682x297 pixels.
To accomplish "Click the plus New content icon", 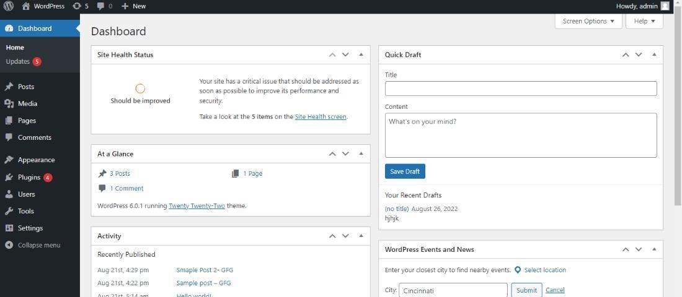I will click(x=125, y=6).
